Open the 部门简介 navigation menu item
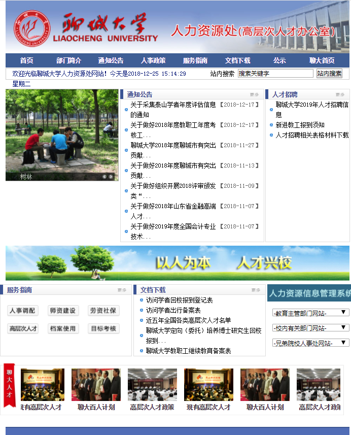351x435 pixels. click(x=68, y=60)
